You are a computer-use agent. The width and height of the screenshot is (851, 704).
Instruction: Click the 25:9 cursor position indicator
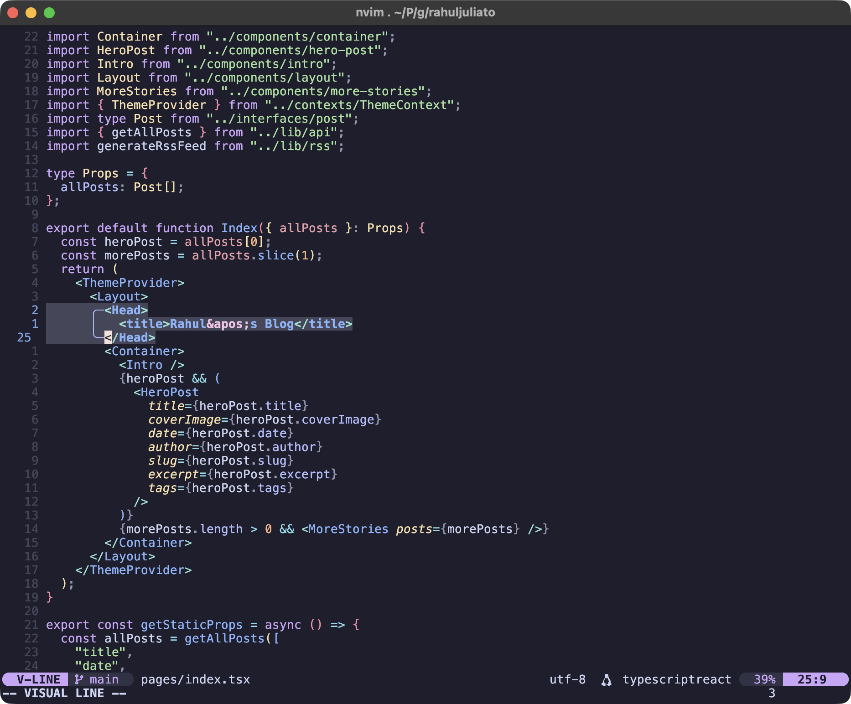tap(812, 679)
